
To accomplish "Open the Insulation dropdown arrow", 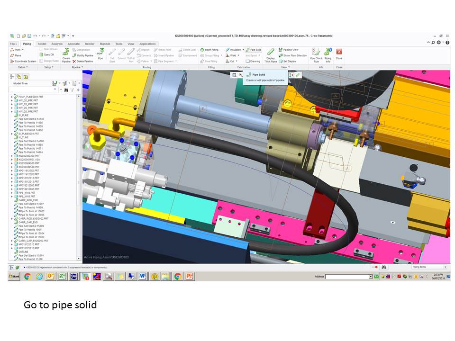I will click(x=243, y=50).
